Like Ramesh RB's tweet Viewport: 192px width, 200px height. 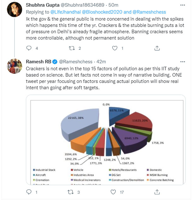click(114, 192)
